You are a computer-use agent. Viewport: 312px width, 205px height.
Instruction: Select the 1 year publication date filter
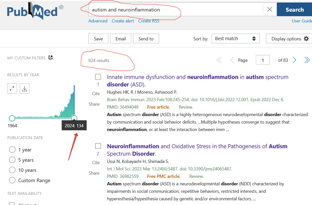click(12, 150)
